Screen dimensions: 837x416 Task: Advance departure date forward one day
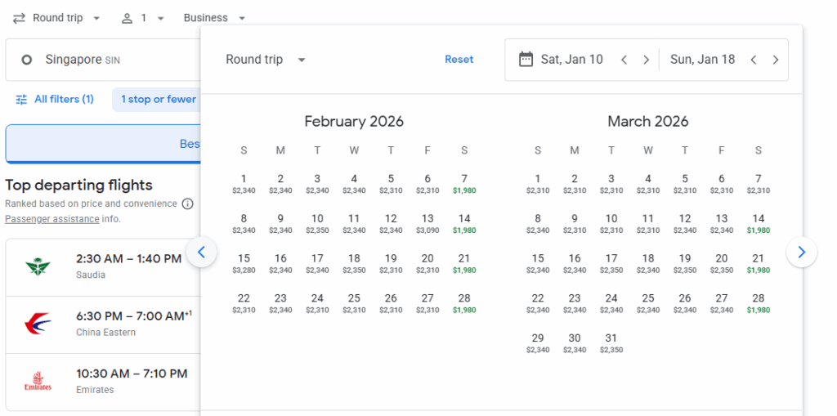point(646,60)
